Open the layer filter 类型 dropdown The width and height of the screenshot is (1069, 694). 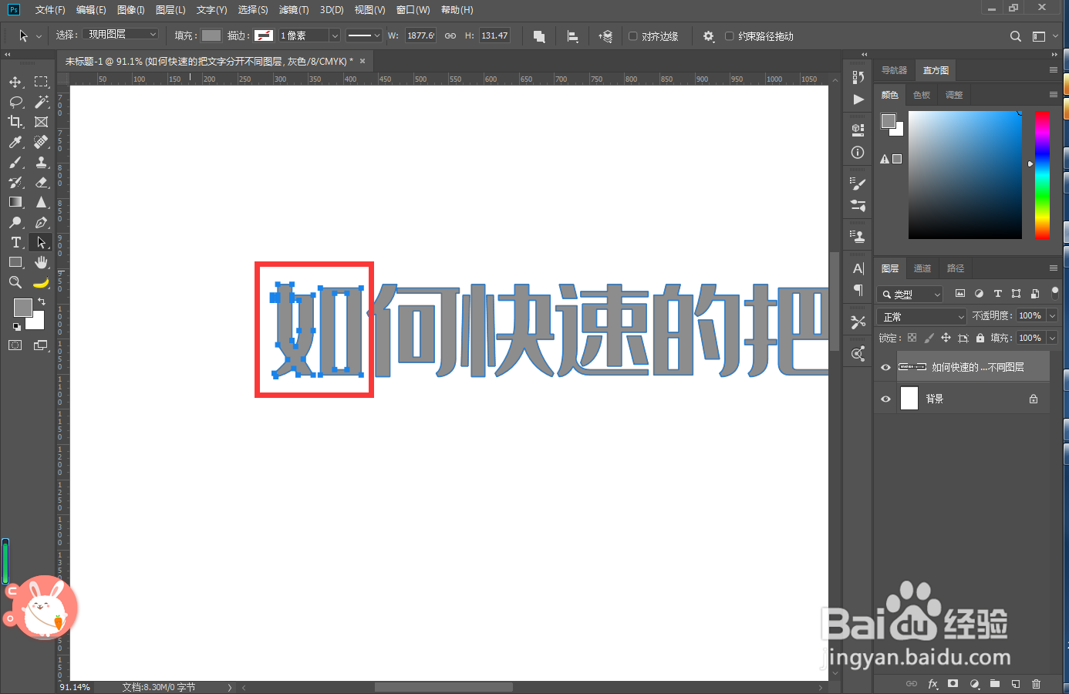[x=909, y=294]
